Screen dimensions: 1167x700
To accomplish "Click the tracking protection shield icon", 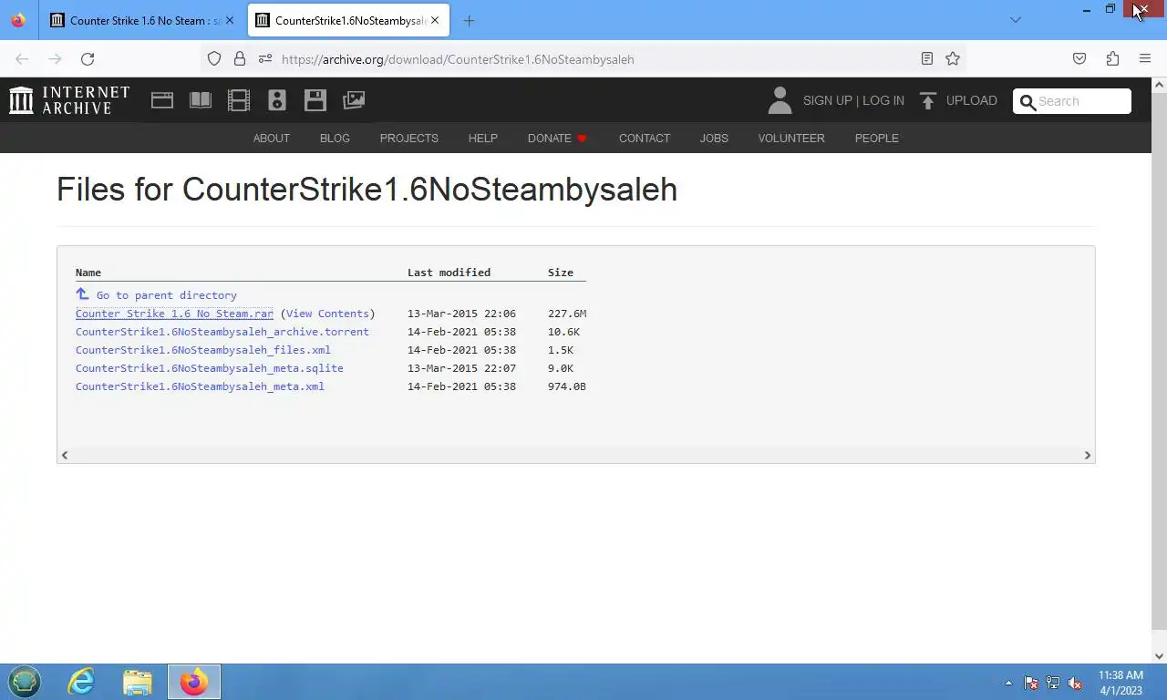I will 214,59.
